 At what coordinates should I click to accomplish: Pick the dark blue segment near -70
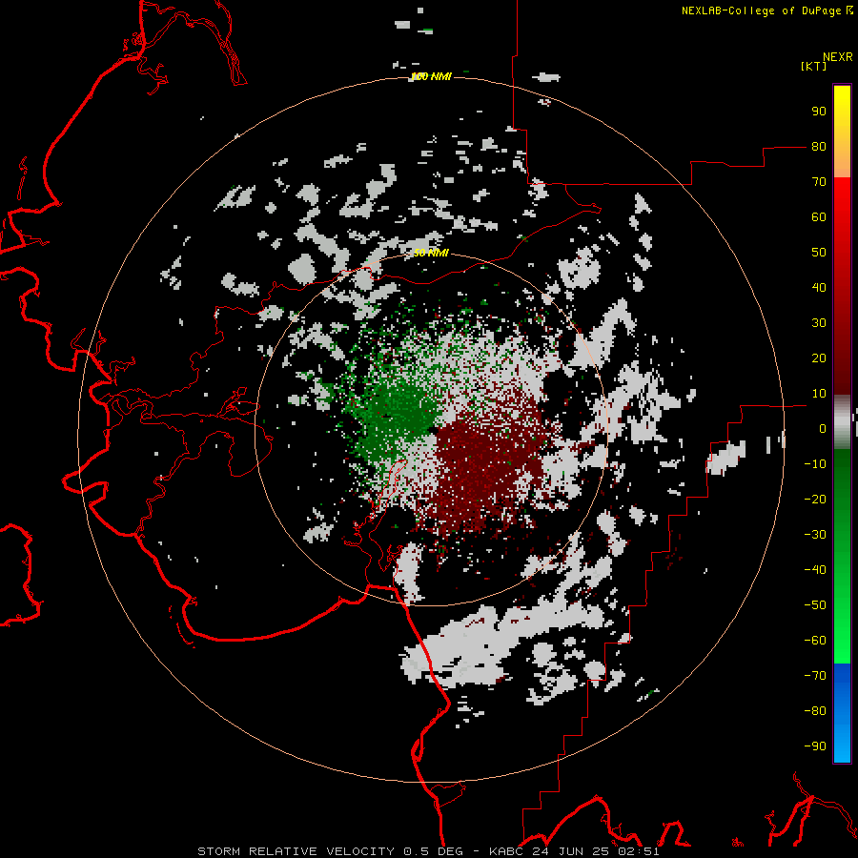[842, 676]
